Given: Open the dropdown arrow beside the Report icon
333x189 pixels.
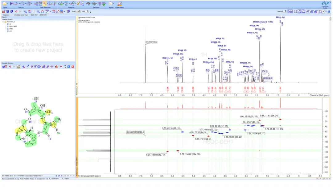Looking at the screenshot, I should click(113, 4).
